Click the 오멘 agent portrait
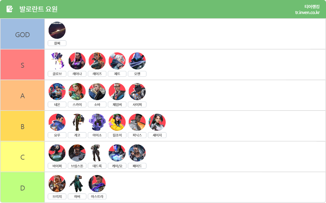The height and width of the screenshot is (203, 326). click(137, 61)
